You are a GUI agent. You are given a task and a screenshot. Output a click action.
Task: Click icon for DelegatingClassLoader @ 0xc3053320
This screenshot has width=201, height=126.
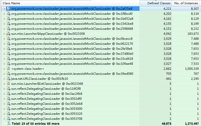tap(8, 113)
